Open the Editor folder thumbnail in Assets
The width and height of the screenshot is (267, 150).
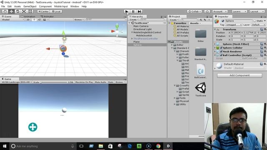pos(201,34)
